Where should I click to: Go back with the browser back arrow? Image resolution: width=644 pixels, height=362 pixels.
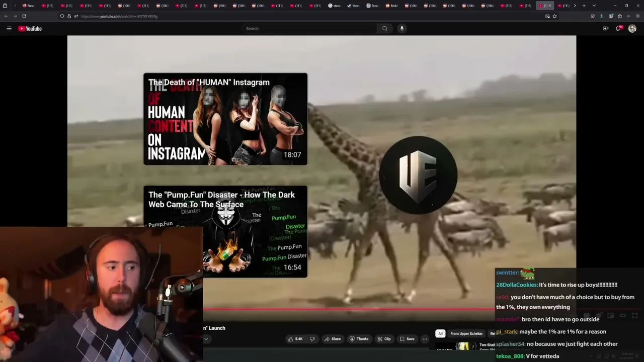(6, 16)
